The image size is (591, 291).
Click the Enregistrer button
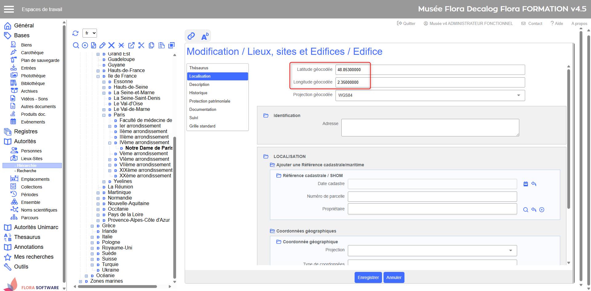pos(368,277)
